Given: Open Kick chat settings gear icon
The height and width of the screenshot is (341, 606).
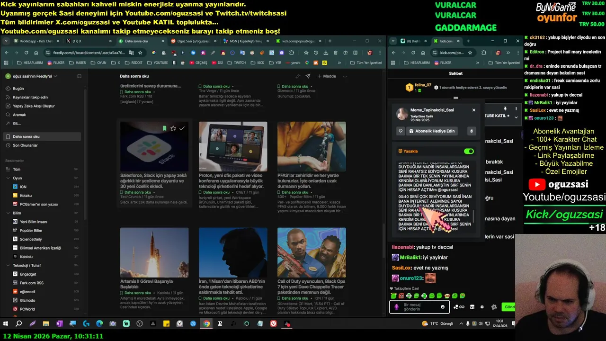Looking at the screenshot, I should point(482,307).
